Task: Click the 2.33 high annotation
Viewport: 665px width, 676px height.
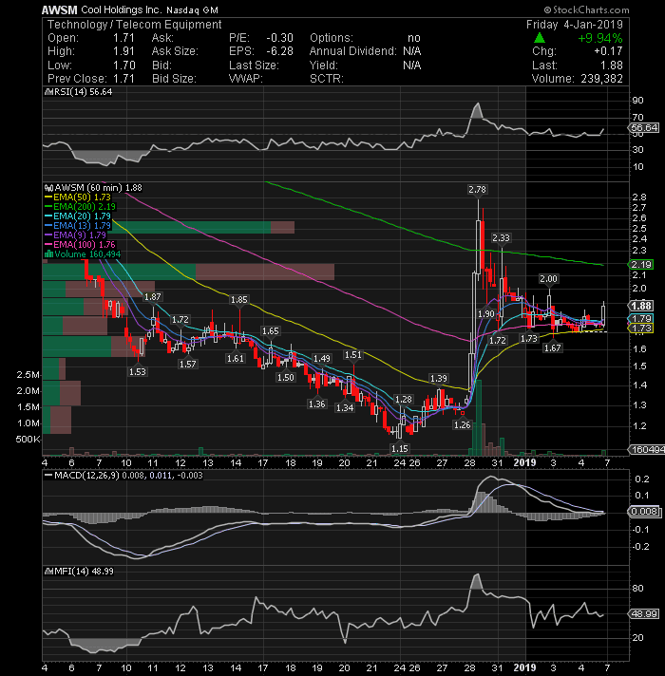Action: click(x=501, y=238)
